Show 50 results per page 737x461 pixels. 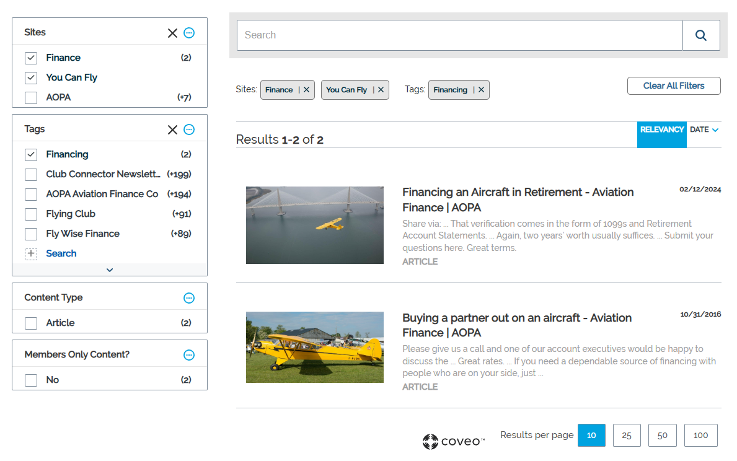click(x=662, y=435)
